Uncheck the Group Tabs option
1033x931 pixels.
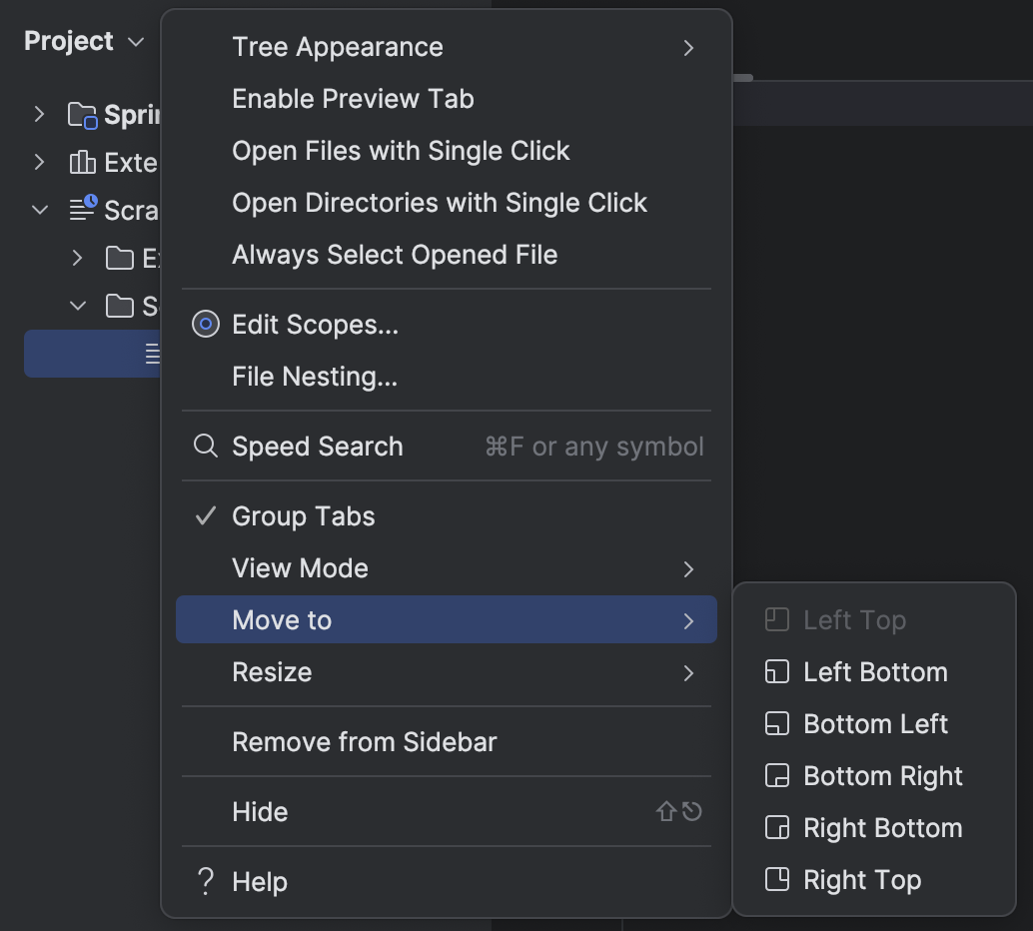(x=303, y=515)
